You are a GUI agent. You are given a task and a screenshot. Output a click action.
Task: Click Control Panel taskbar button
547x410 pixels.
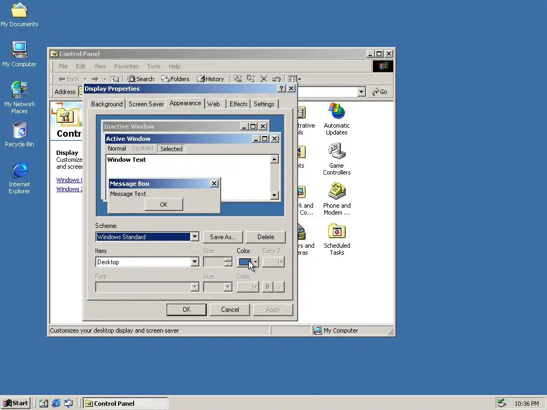[x=126, y=404]
